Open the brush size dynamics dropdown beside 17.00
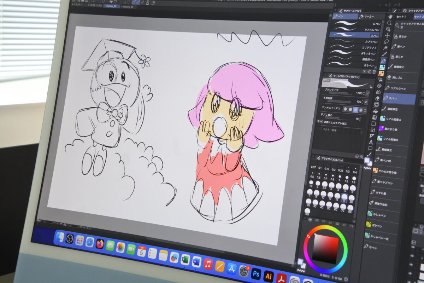 click(x=367, y=93)
